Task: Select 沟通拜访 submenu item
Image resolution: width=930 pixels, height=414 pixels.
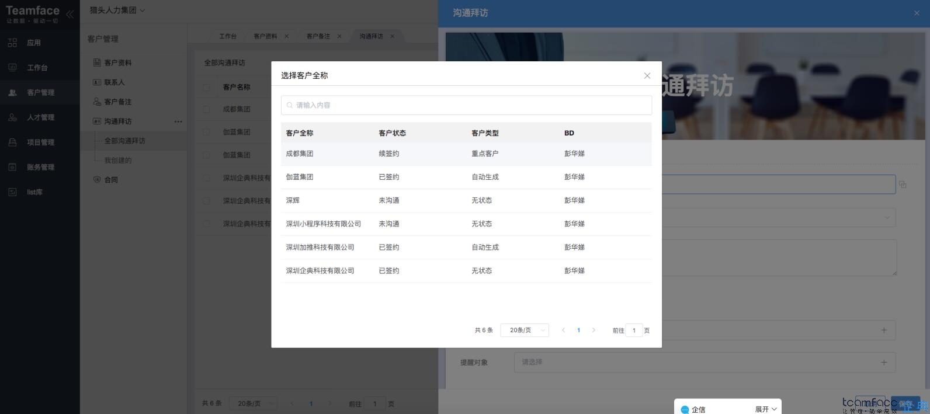Action: (117, 121)
